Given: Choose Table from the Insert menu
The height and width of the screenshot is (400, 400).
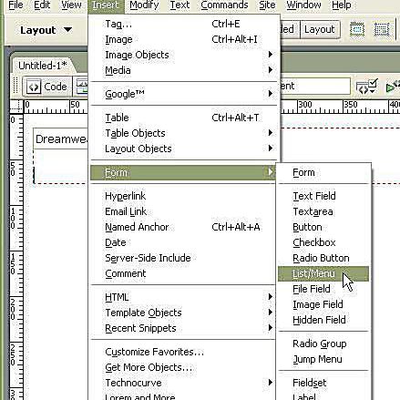Looking at the screenshot, I should click(x=184, y=118).
